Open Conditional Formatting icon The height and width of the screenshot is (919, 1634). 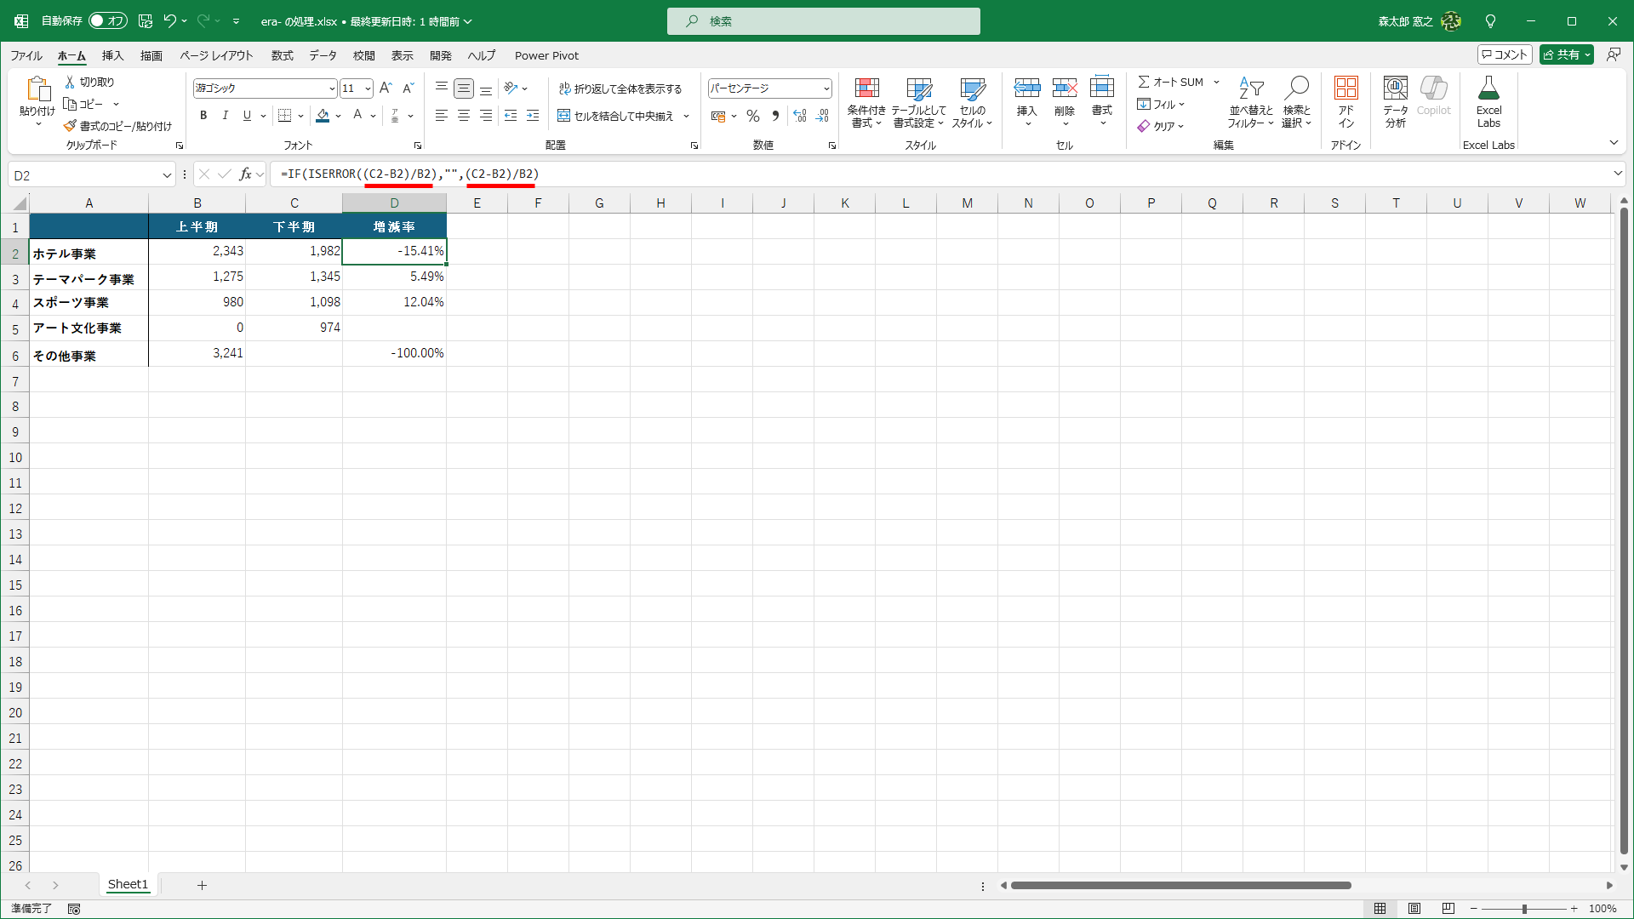(866, 88)
